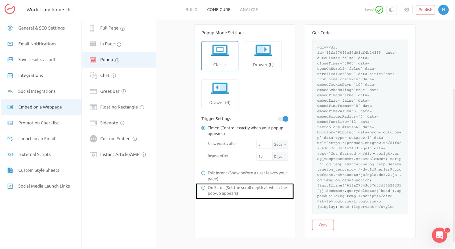Click the user avatar N icon
This screenshot has height=249, width=455.
[443, 10]
